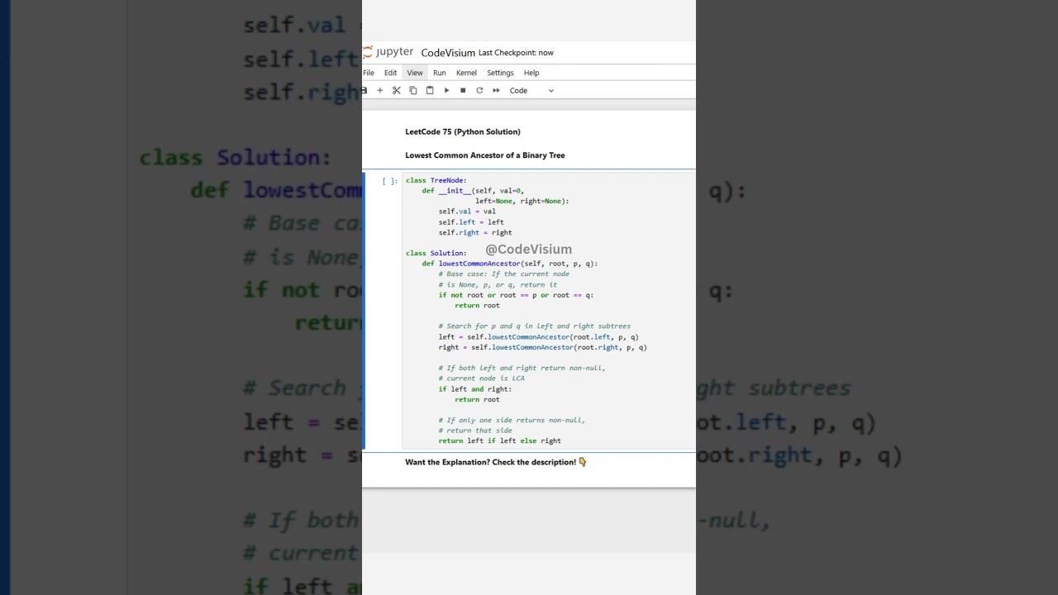Click the self.val = val line
This screenshot has width=1058, height=595.
pos(467,212)
